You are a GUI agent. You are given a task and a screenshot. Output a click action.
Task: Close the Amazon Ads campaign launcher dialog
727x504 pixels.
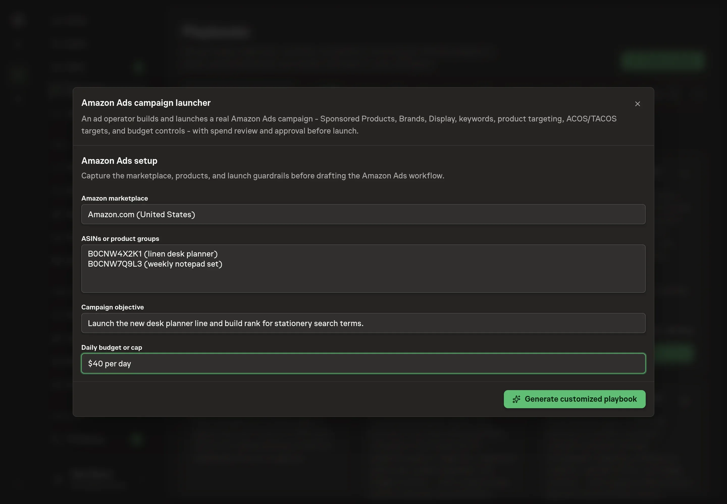pos(637,104)
